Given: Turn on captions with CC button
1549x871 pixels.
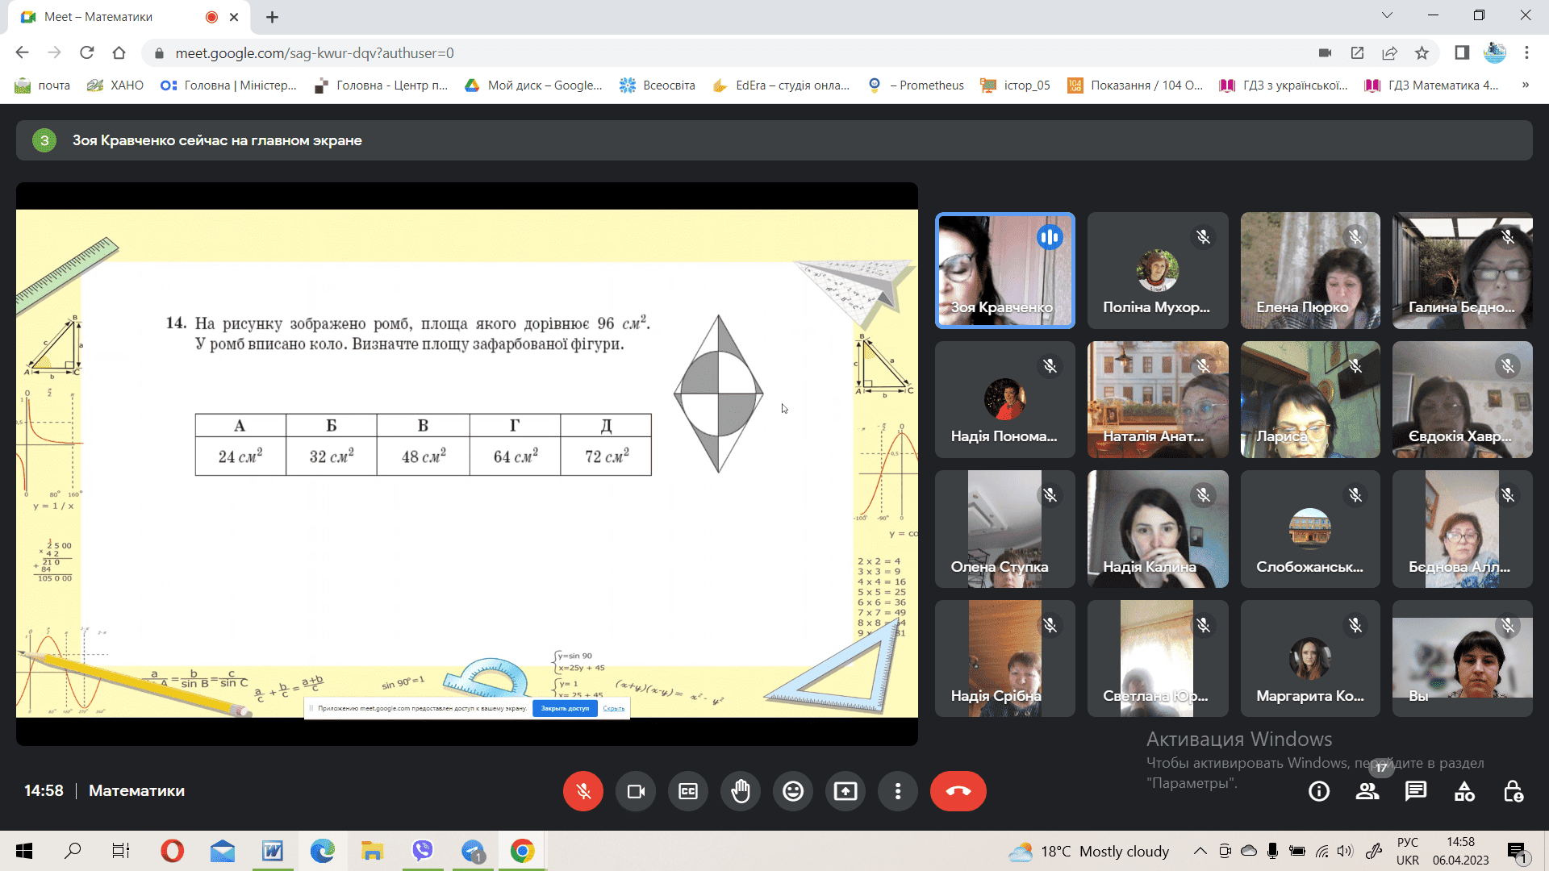Looking at the screenshot, I should (688, 791).
